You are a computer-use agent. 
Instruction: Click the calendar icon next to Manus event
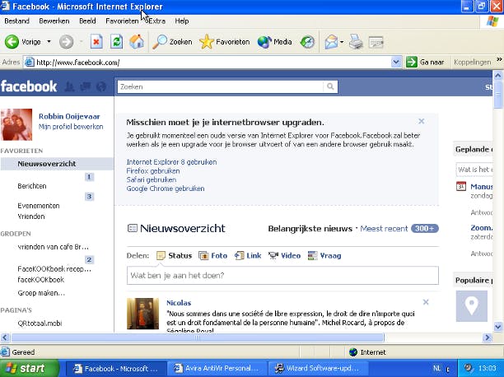click(461, 186)
